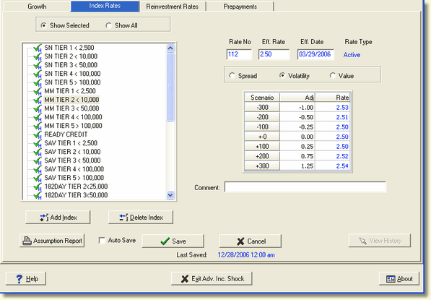Viewport: 431px width, 300px height.
Task: Click the checkmark icon beside SN TIER 4 < 100,000
Action: (x=38, y=74)
